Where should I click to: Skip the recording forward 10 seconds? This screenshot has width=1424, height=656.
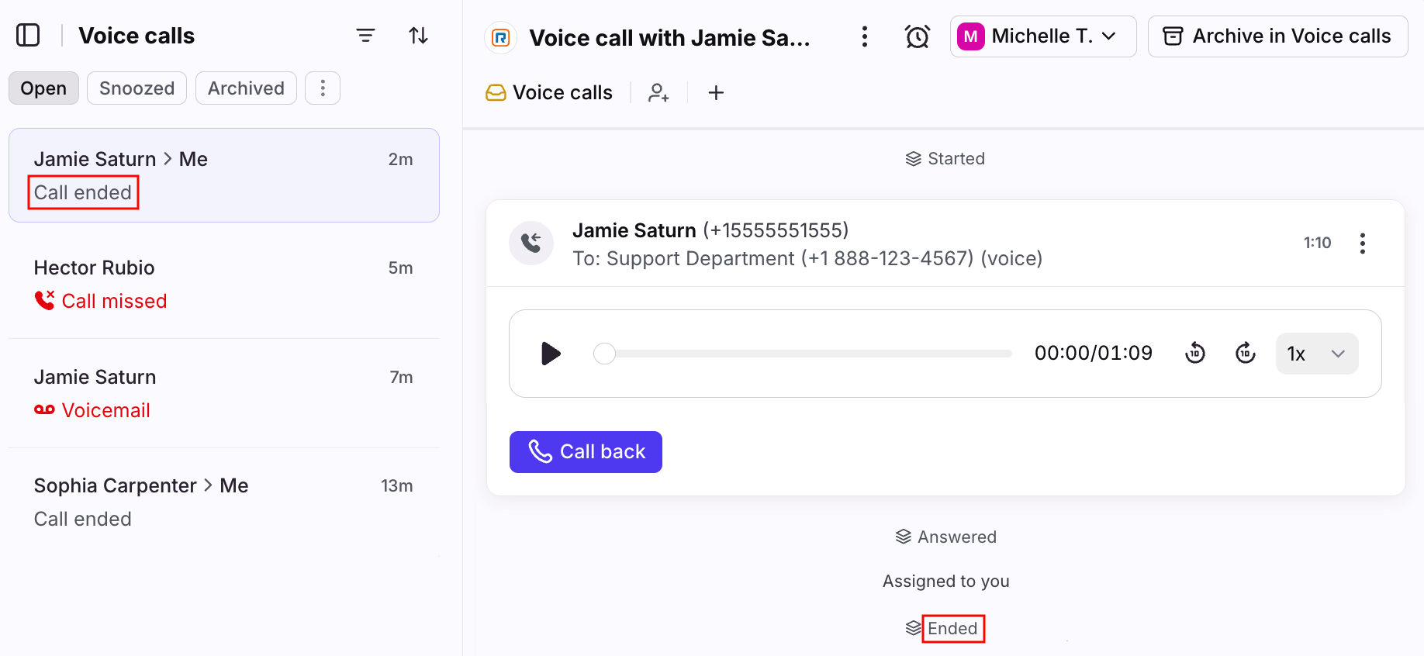pos(1245,354)
